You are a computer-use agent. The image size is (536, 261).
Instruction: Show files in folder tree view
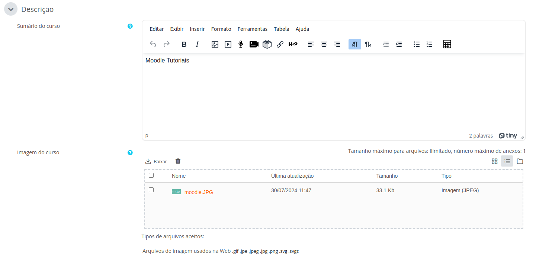(x=520, y=161)
